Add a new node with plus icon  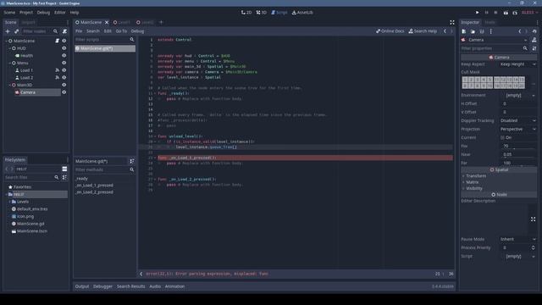pyautogui.click(x=8, y=31)
